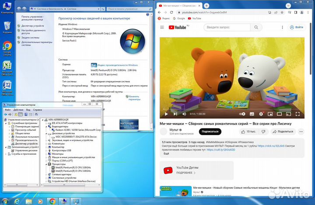Open YouTube hamburger guide menu
Image resolution: width=315 pixels, height=205 pixels.
(x=162, y=27)
